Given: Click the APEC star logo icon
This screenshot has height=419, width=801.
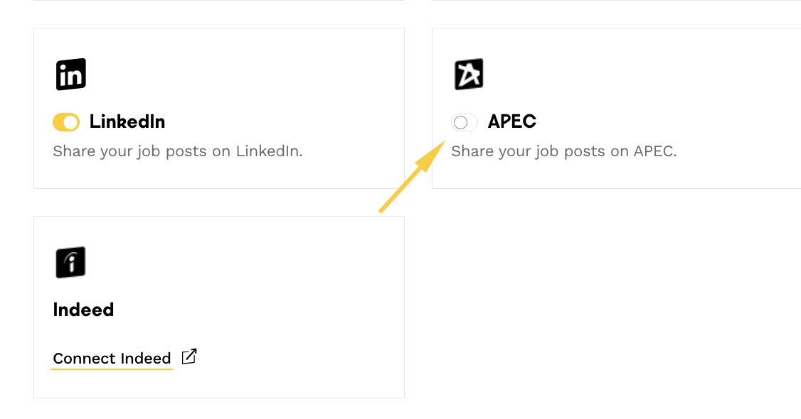Looking at the screenshot, I should [x=469, y=75].
